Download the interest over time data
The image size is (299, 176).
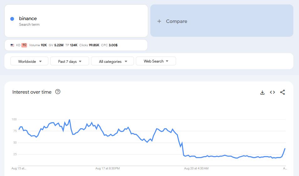(262, 92)
